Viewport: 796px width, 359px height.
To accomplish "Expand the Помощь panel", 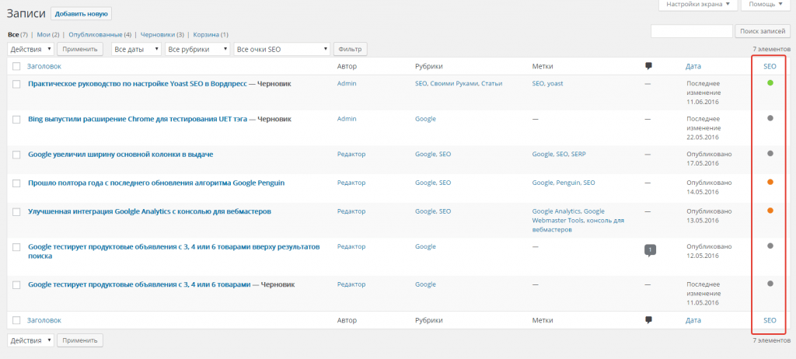I will click(x=766, y=4).
